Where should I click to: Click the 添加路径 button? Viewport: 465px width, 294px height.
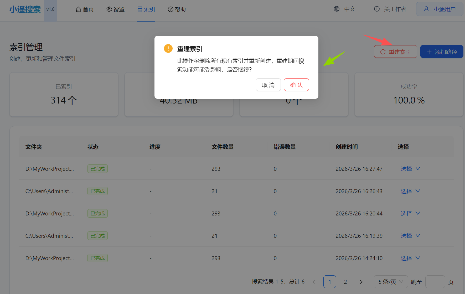442,52
